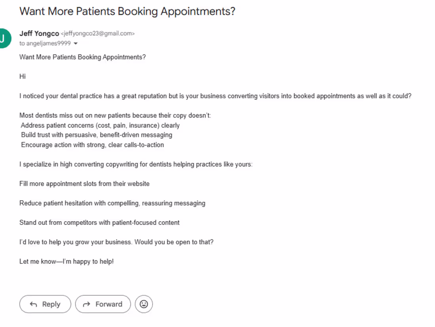Click the "Hi" greeting line

point(23,76)
